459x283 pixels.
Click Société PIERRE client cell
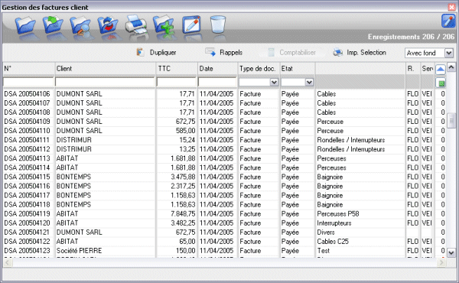pos(79,251)
